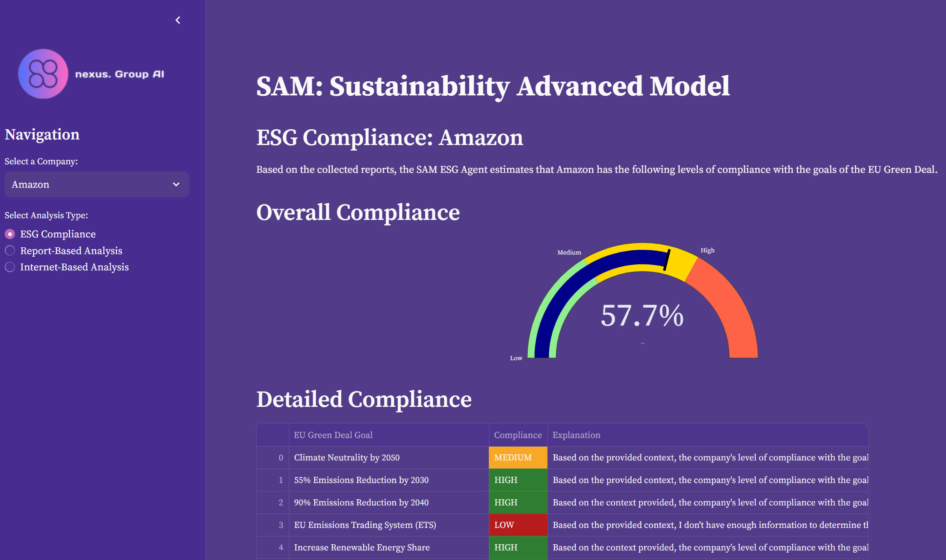Click the Detailed Compliance heading
The image size is (946, 560).
point(363,399)
